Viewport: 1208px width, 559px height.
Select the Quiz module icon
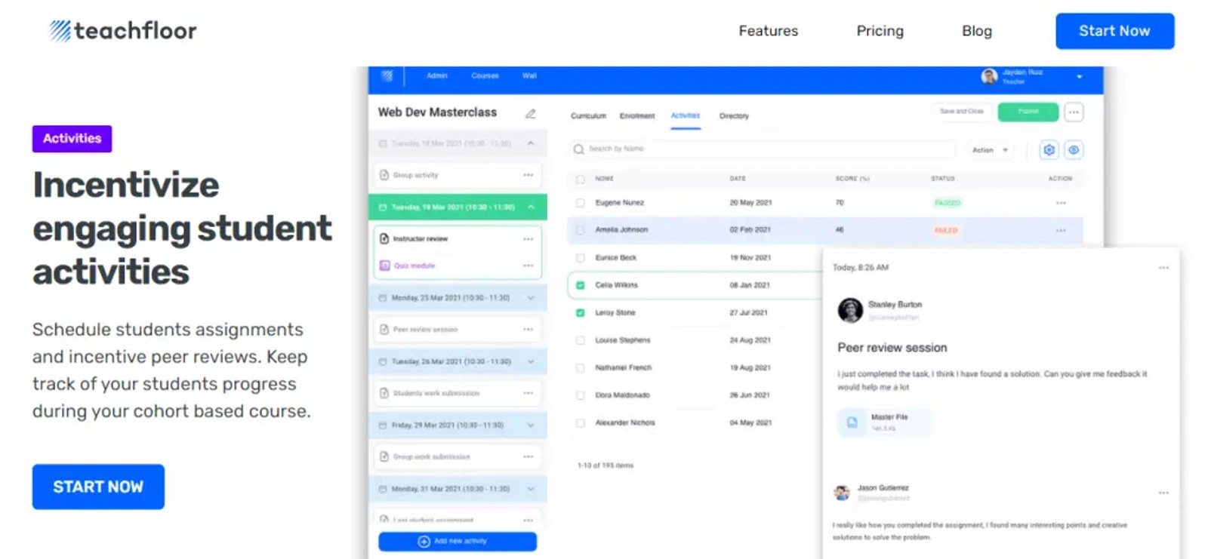point(384,266)
